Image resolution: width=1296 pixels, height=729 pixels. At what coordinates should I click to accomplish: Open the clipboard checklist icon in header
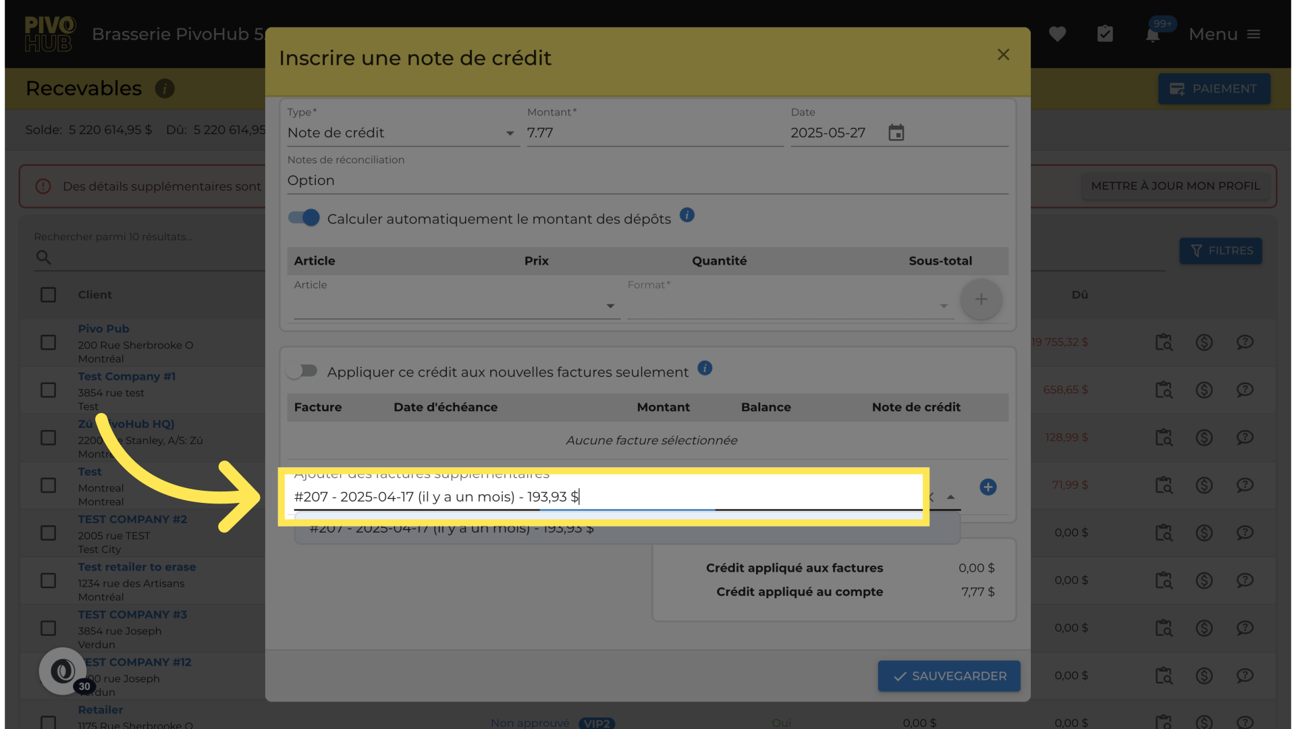click(1105, 34)
